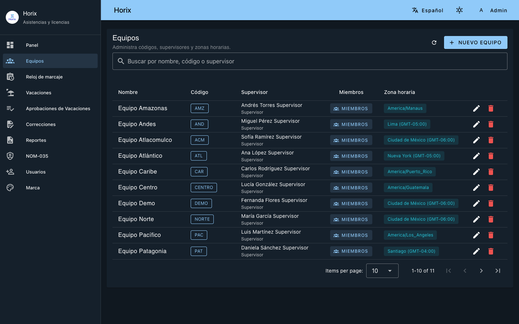Jump to last page of teams
Image resolution: width=519 pixels, height=324 pixels.
point(498,271)
